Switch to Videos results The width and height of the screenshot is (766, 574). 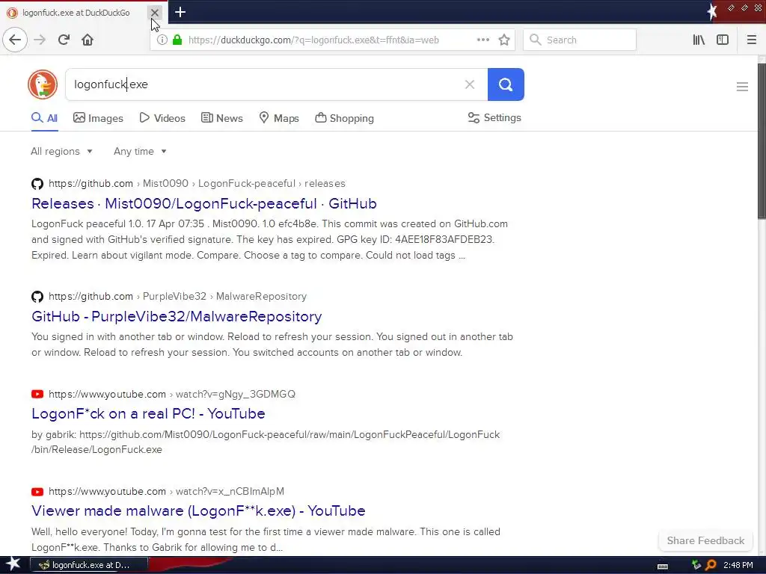point(162,118)
